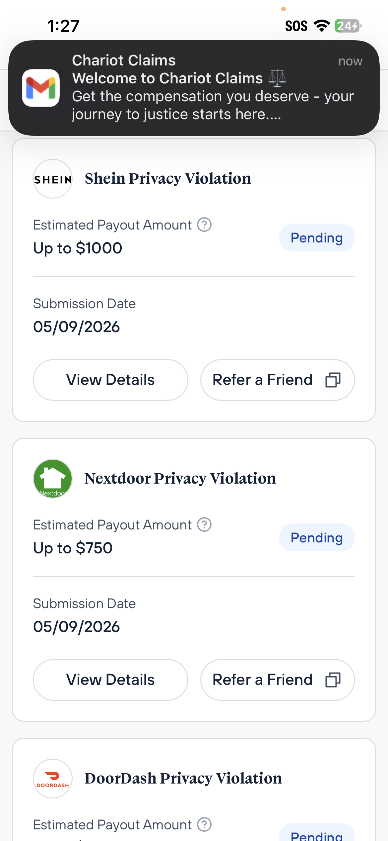Tap the copy icon in the Nextdoor Refer a Friend button
This screenshot has height=841, width=388.
pyautogui.click(x=333, y=680)
